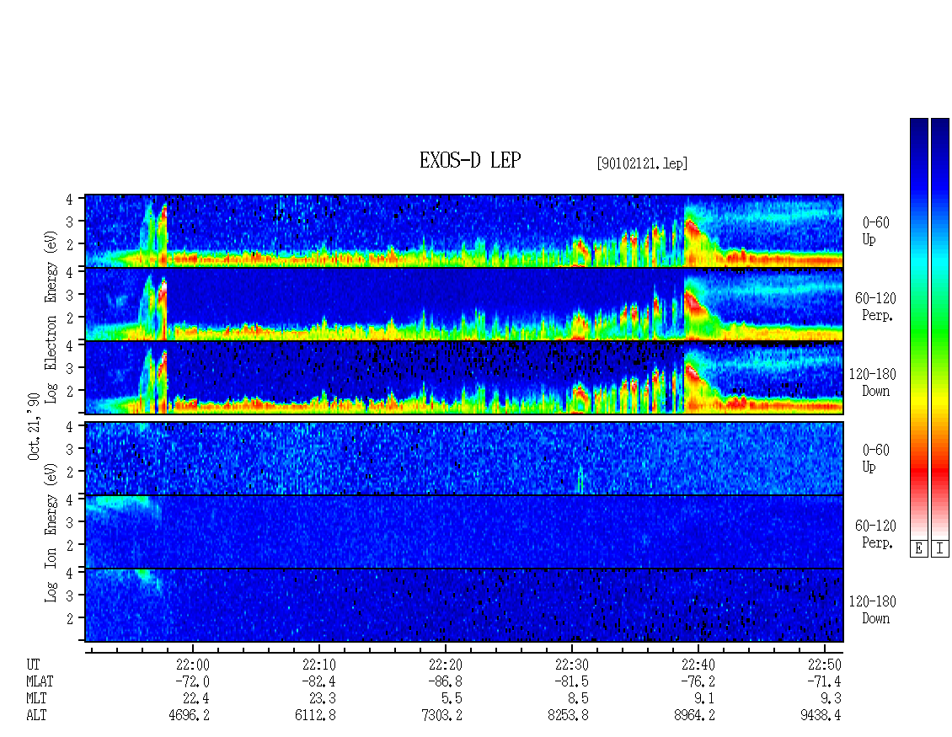The width and height of the screenshot is (952, 737).
Task: Select the MLT value 9.1
Action: click(705, 698)
